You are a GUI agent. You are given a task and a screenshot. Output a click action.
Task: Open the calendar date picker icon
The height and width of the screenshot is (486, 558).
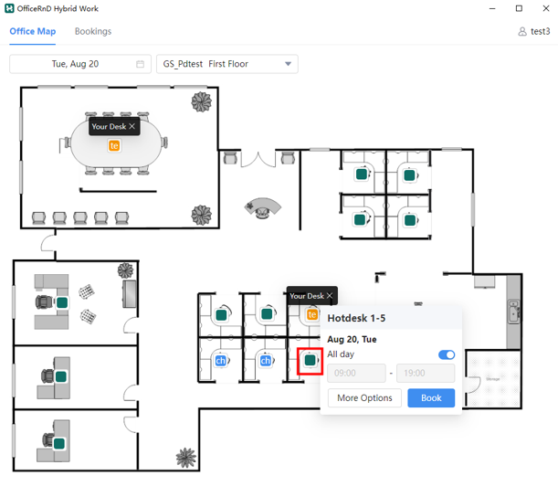click(x=141, y=64)
